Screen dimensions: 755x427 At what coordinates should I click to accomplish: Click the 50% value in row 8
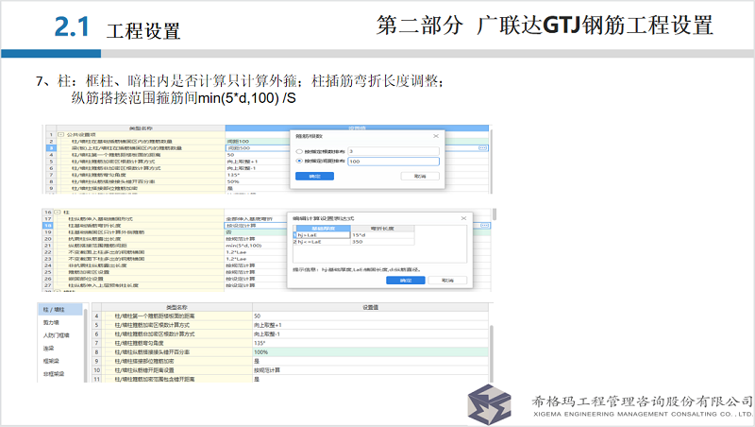coord(233,181)
